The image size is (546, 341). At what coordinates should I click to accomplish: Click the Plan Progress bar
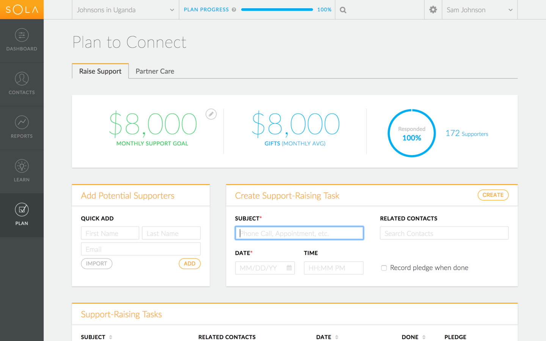(277, 9)
